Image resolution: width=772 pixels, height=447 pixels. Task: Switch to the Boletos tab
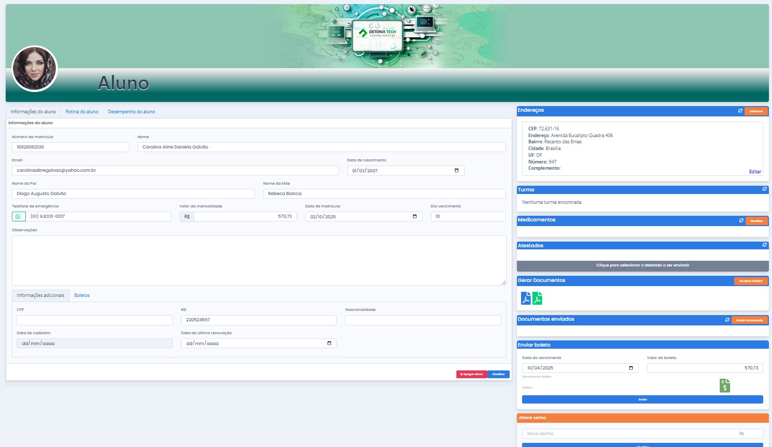[82, 295]
